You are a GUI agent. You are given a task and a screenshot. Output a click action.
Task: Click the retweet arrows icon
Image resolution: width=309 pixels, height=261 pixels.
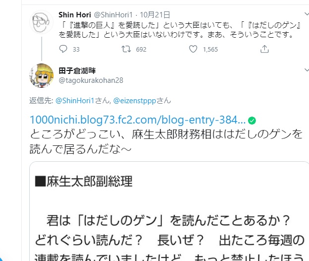[x=126, y=49]
